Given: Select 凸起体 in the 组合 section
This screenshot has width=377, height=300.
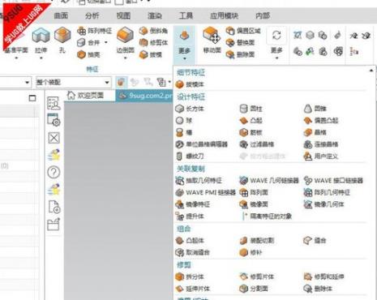Looking at the screenshot, I should point(190,241).
